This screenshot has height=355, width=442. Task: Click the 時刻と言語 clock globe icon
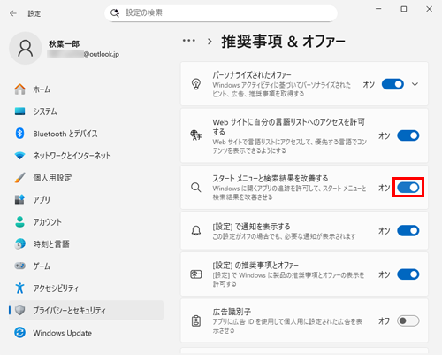19,244
